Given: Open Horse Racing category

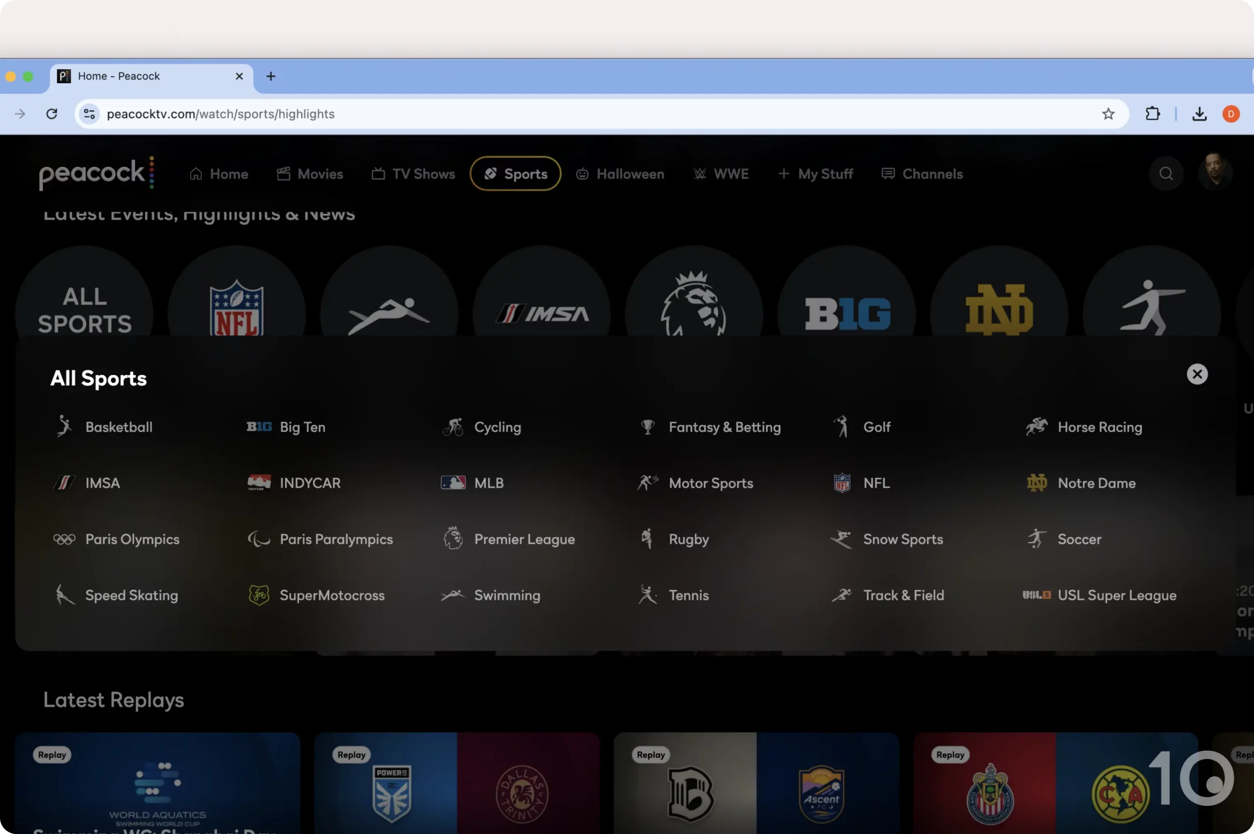Looking at the screenshot, I should point(1084,427).
